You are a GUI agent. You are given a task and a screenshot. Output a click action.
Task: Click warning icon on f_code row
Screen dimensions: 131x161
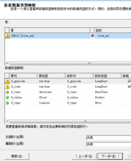[x=7, y=87]
